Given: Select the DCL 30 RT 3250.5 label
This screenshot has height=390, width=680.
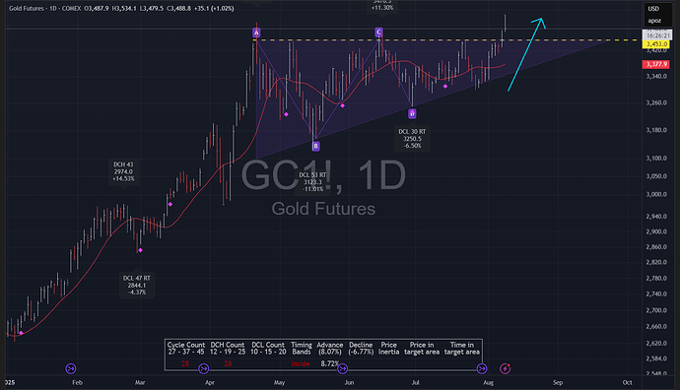Looking at the screenshot, I should tap(412, 139).
